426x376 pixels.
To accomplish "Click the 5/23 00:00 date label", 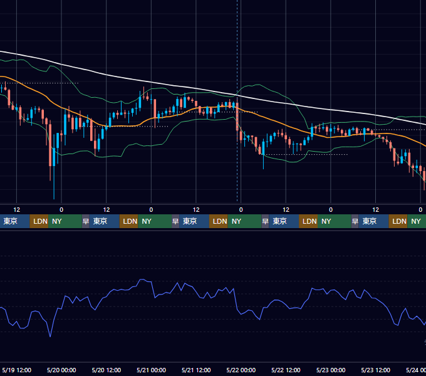I will pos(331,370).
